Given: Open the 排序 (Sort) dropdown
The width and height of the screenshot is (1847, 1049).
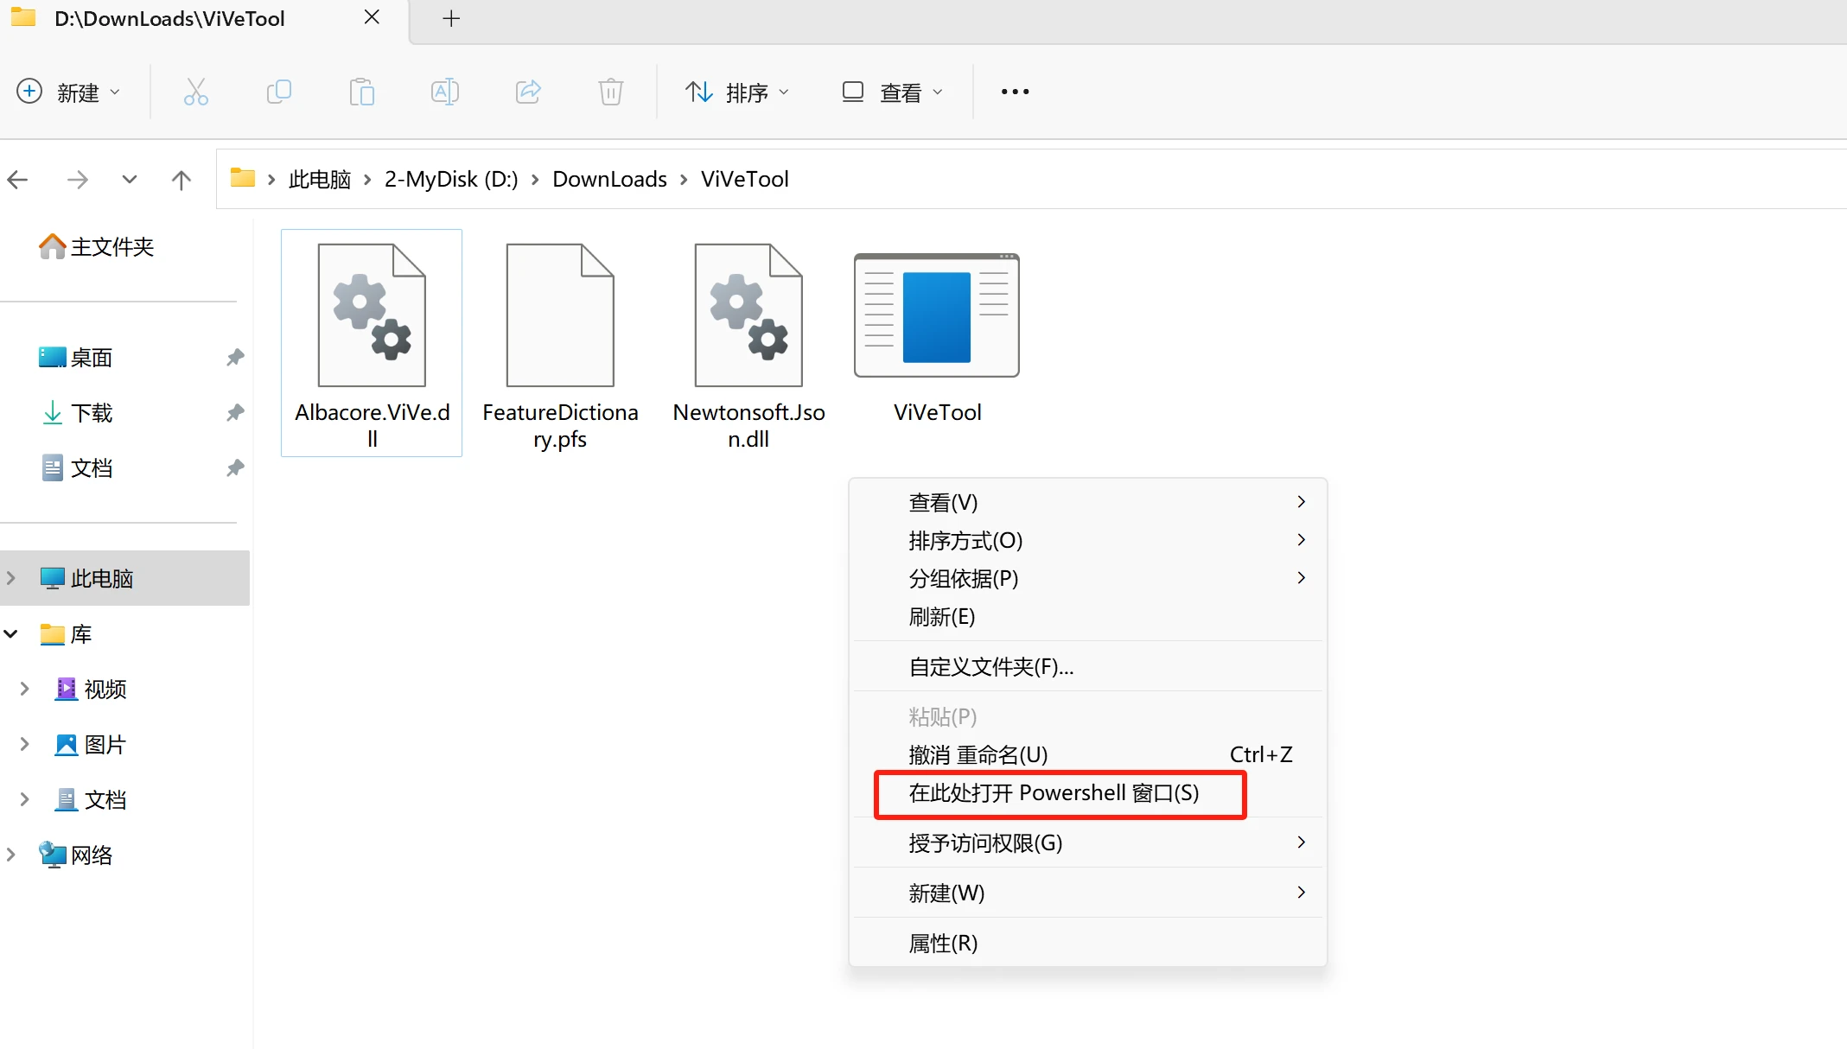Looking at the screenshot, I should coord(737,92).
